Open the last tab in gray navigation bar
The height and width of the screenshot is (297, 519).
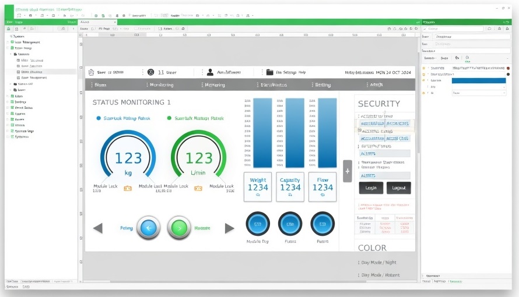376,85
